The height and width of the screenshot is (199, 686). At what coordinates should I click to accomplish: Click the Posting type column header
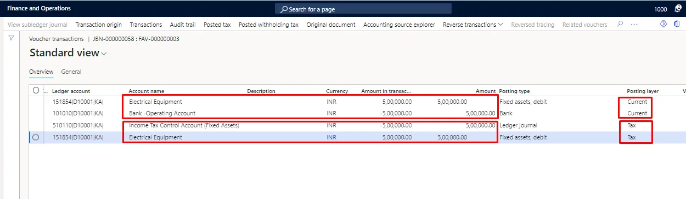(x=514, y=91)
